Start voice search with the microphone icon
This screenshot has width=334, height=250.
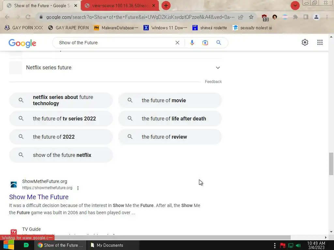pos(192,43)
